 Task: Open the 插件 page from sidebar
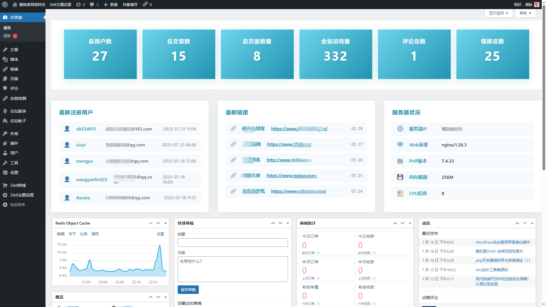point(14,143)
